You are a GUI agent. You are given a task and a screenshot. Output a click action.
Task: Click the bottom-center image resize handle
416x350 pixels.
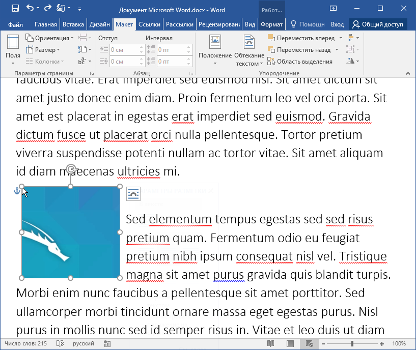point(71,278)
